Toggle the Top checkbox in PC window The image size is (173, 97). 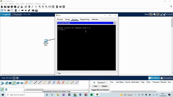(x=57, y=73)
